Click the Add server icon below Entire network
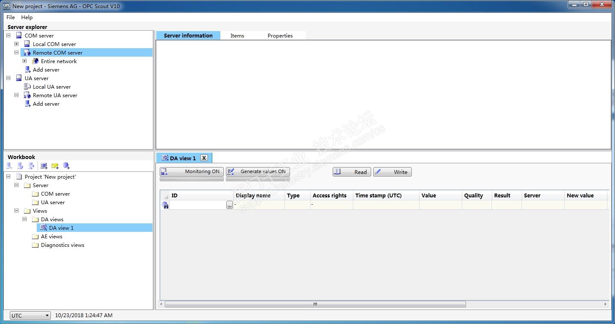Viewport: 615px width, 324px height. coord(27,69)
